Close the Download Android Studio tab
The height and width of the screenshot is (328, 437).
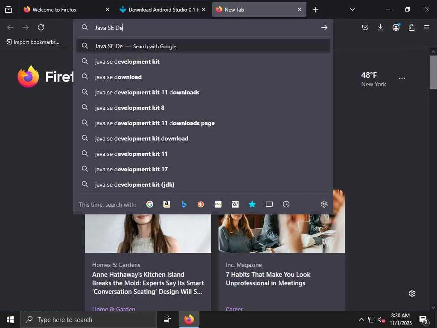click(x=204, y=9)
